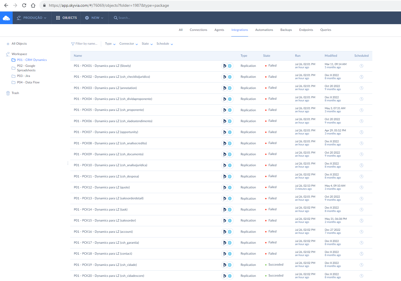The image size is (401, 281).
Task: Open PCK19 (csh_cidade) package
Action: [105, 265]
